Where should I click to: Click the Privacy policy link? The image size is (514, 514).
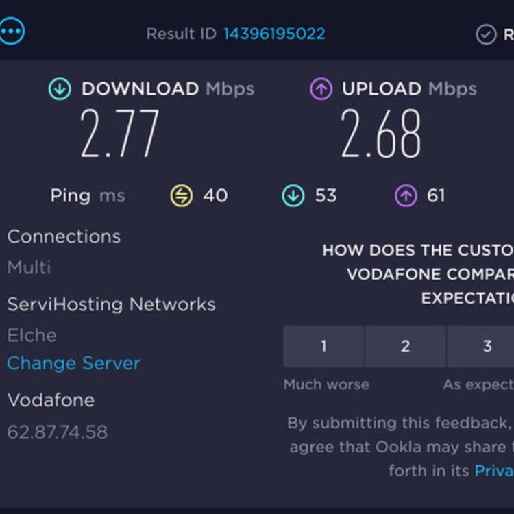[494, 471]
